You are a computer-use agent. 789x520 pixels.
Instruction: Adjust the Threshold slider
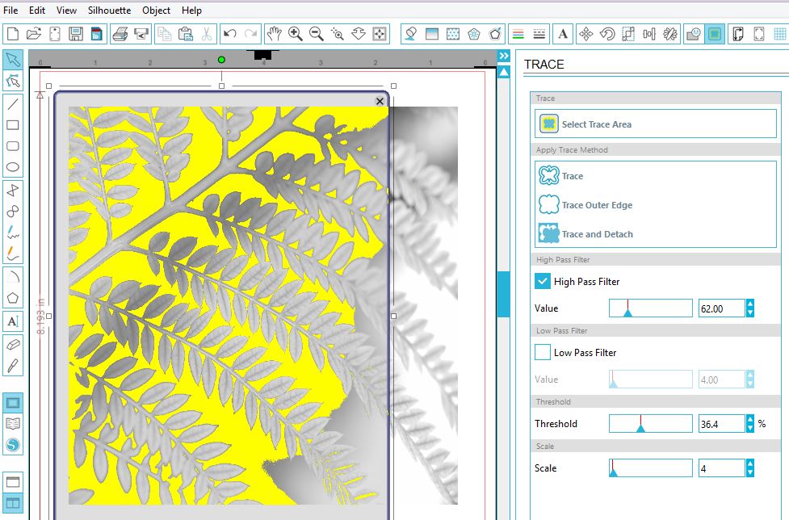click(651, 423)
